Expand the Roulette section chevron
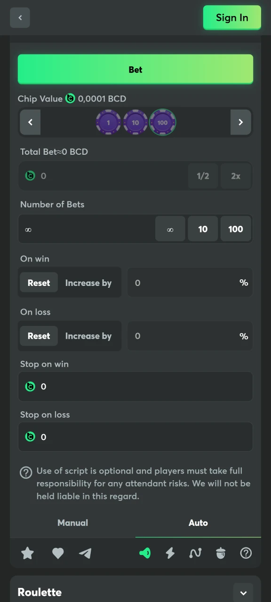Image resolution: width=271 pixels, height=602 pixels. (243, 592)
